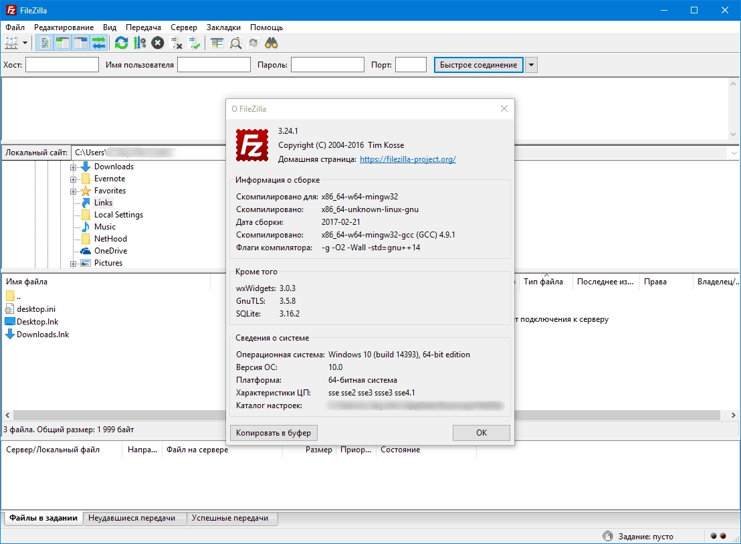Open the Site Manager icon
The width and height of the screenshot is (741, 544).
[x=11, y=43]
